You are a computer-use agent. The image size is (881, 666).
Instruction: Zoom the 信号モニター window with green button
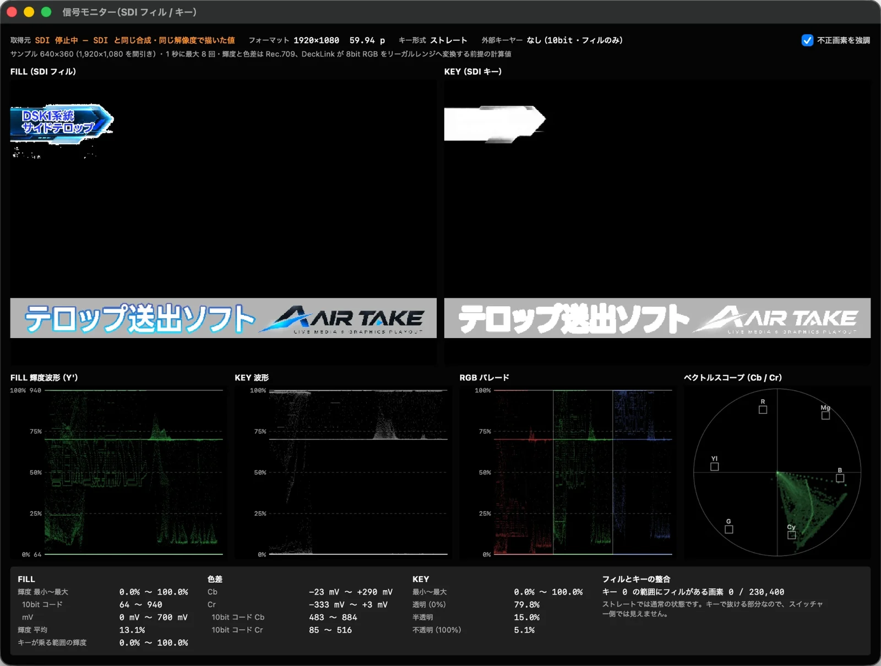coord(46,12)
